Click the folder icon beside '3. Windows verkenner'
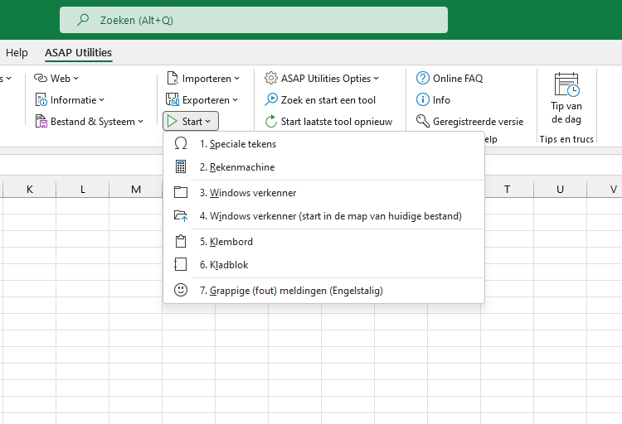Screen dimensions: 622x424 pyautogui.click(x=181, y=192)
